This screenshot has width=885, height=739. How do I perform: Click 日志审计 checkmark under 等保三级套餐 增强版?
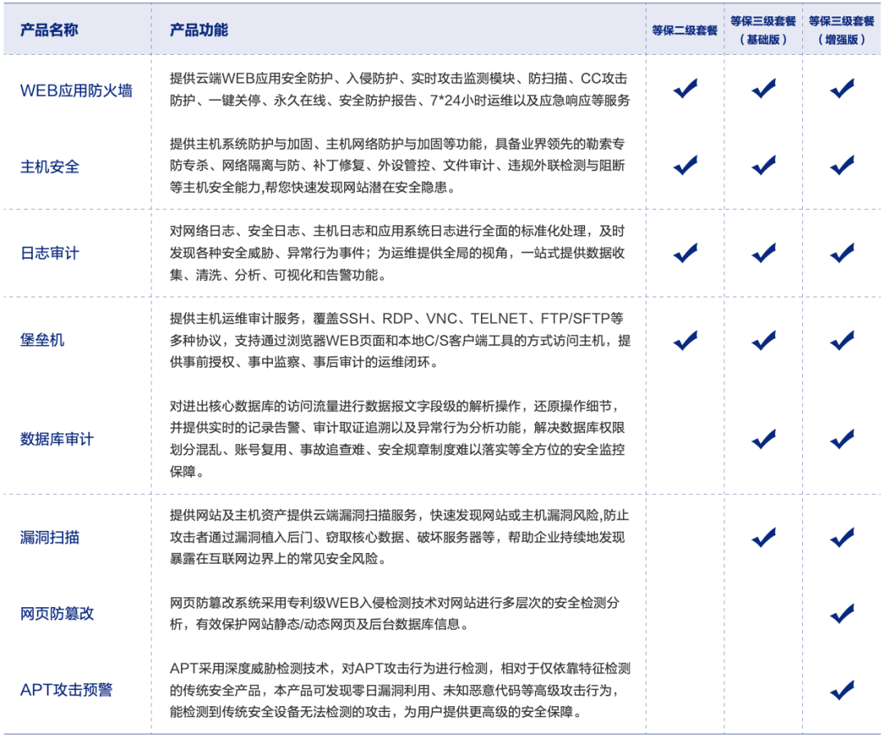[842, 253]
